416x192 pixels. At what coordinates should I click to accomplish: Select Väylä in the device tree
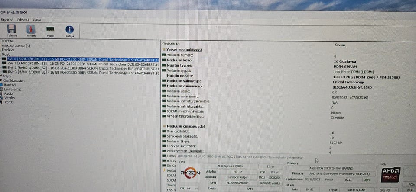coord(7,76)
